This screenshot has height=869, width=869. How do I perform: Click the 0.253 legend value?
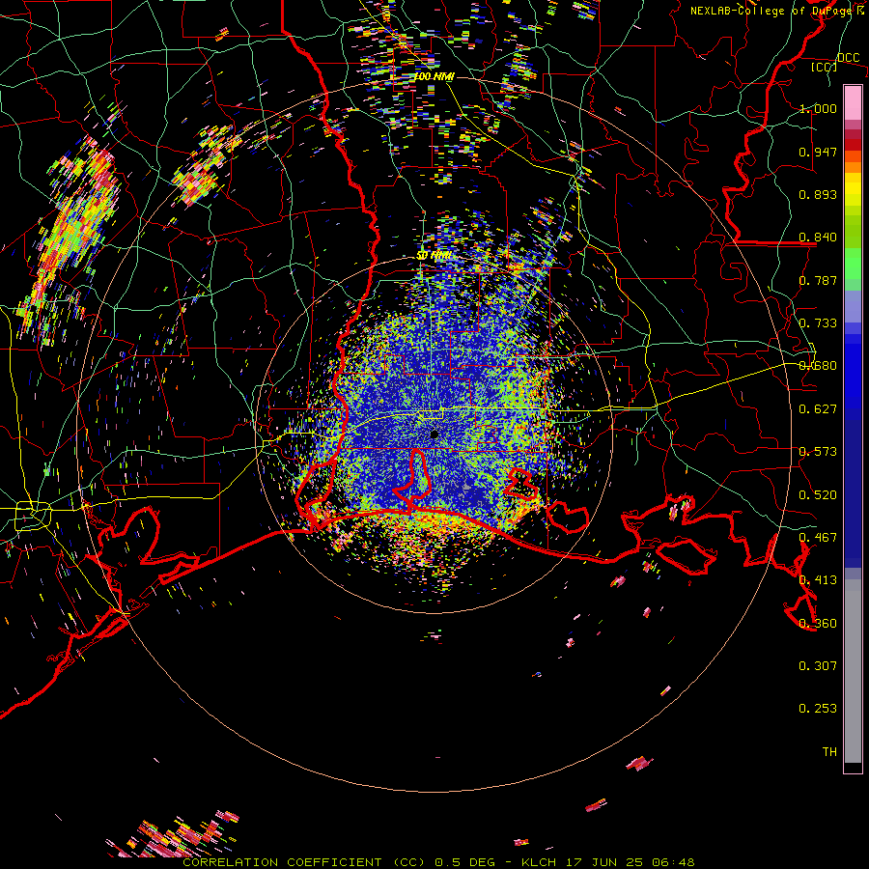tap(818, 709)
